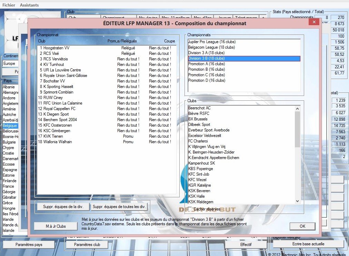This screenshot has width=349, height=256.
Task: Select RFC Union La Calamine row
Action: [107, 103]
